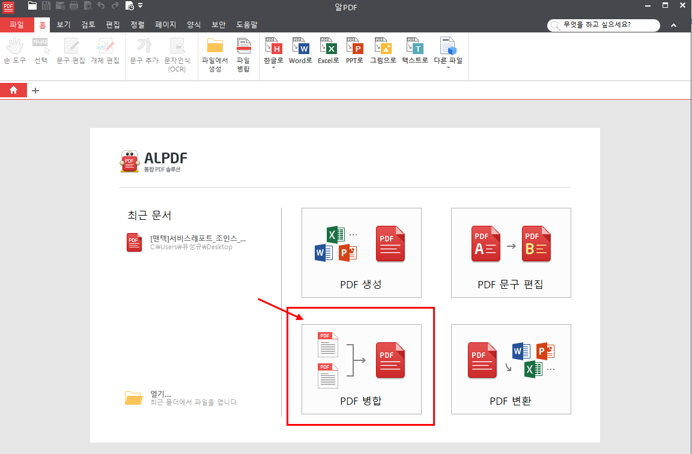Click the 문구 편집 text edit tool
The width and height of the screenshot is (692, 454).
(x=71, y=51)
